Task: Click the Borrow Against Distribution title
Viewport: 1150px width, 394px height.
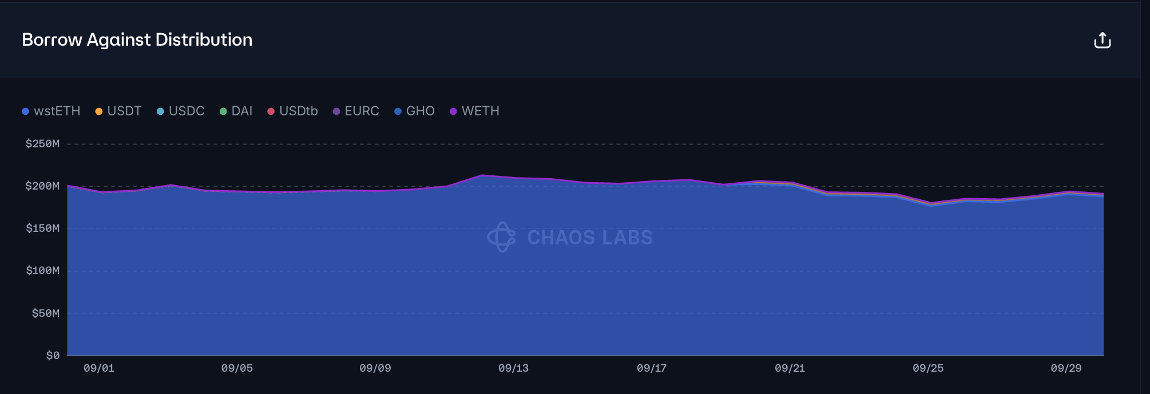Action: pyautogui.click(x=137, y=40)
